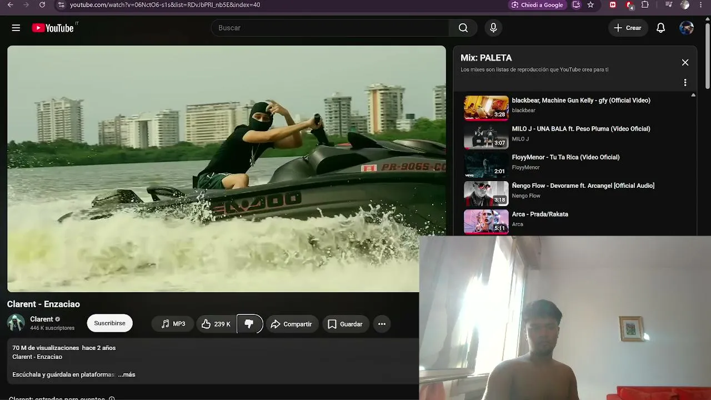711x400 pixels.
Task: Reload the page in the browser
Action: pos(42,5)
